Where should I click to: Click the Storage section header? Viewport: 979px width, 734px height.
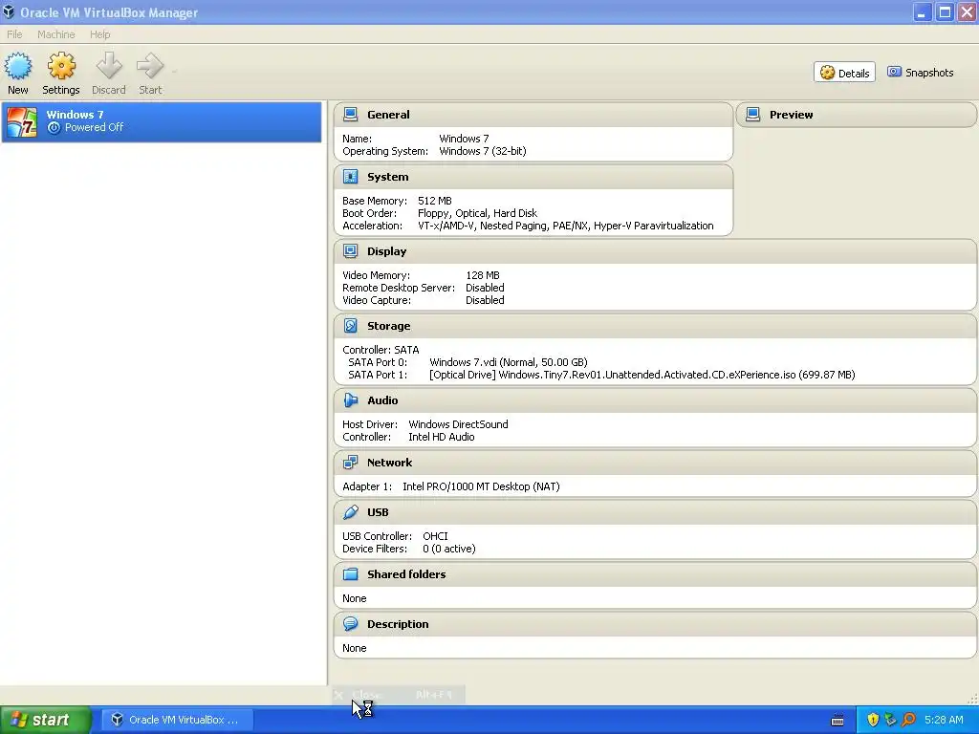[x=655, y=326]
